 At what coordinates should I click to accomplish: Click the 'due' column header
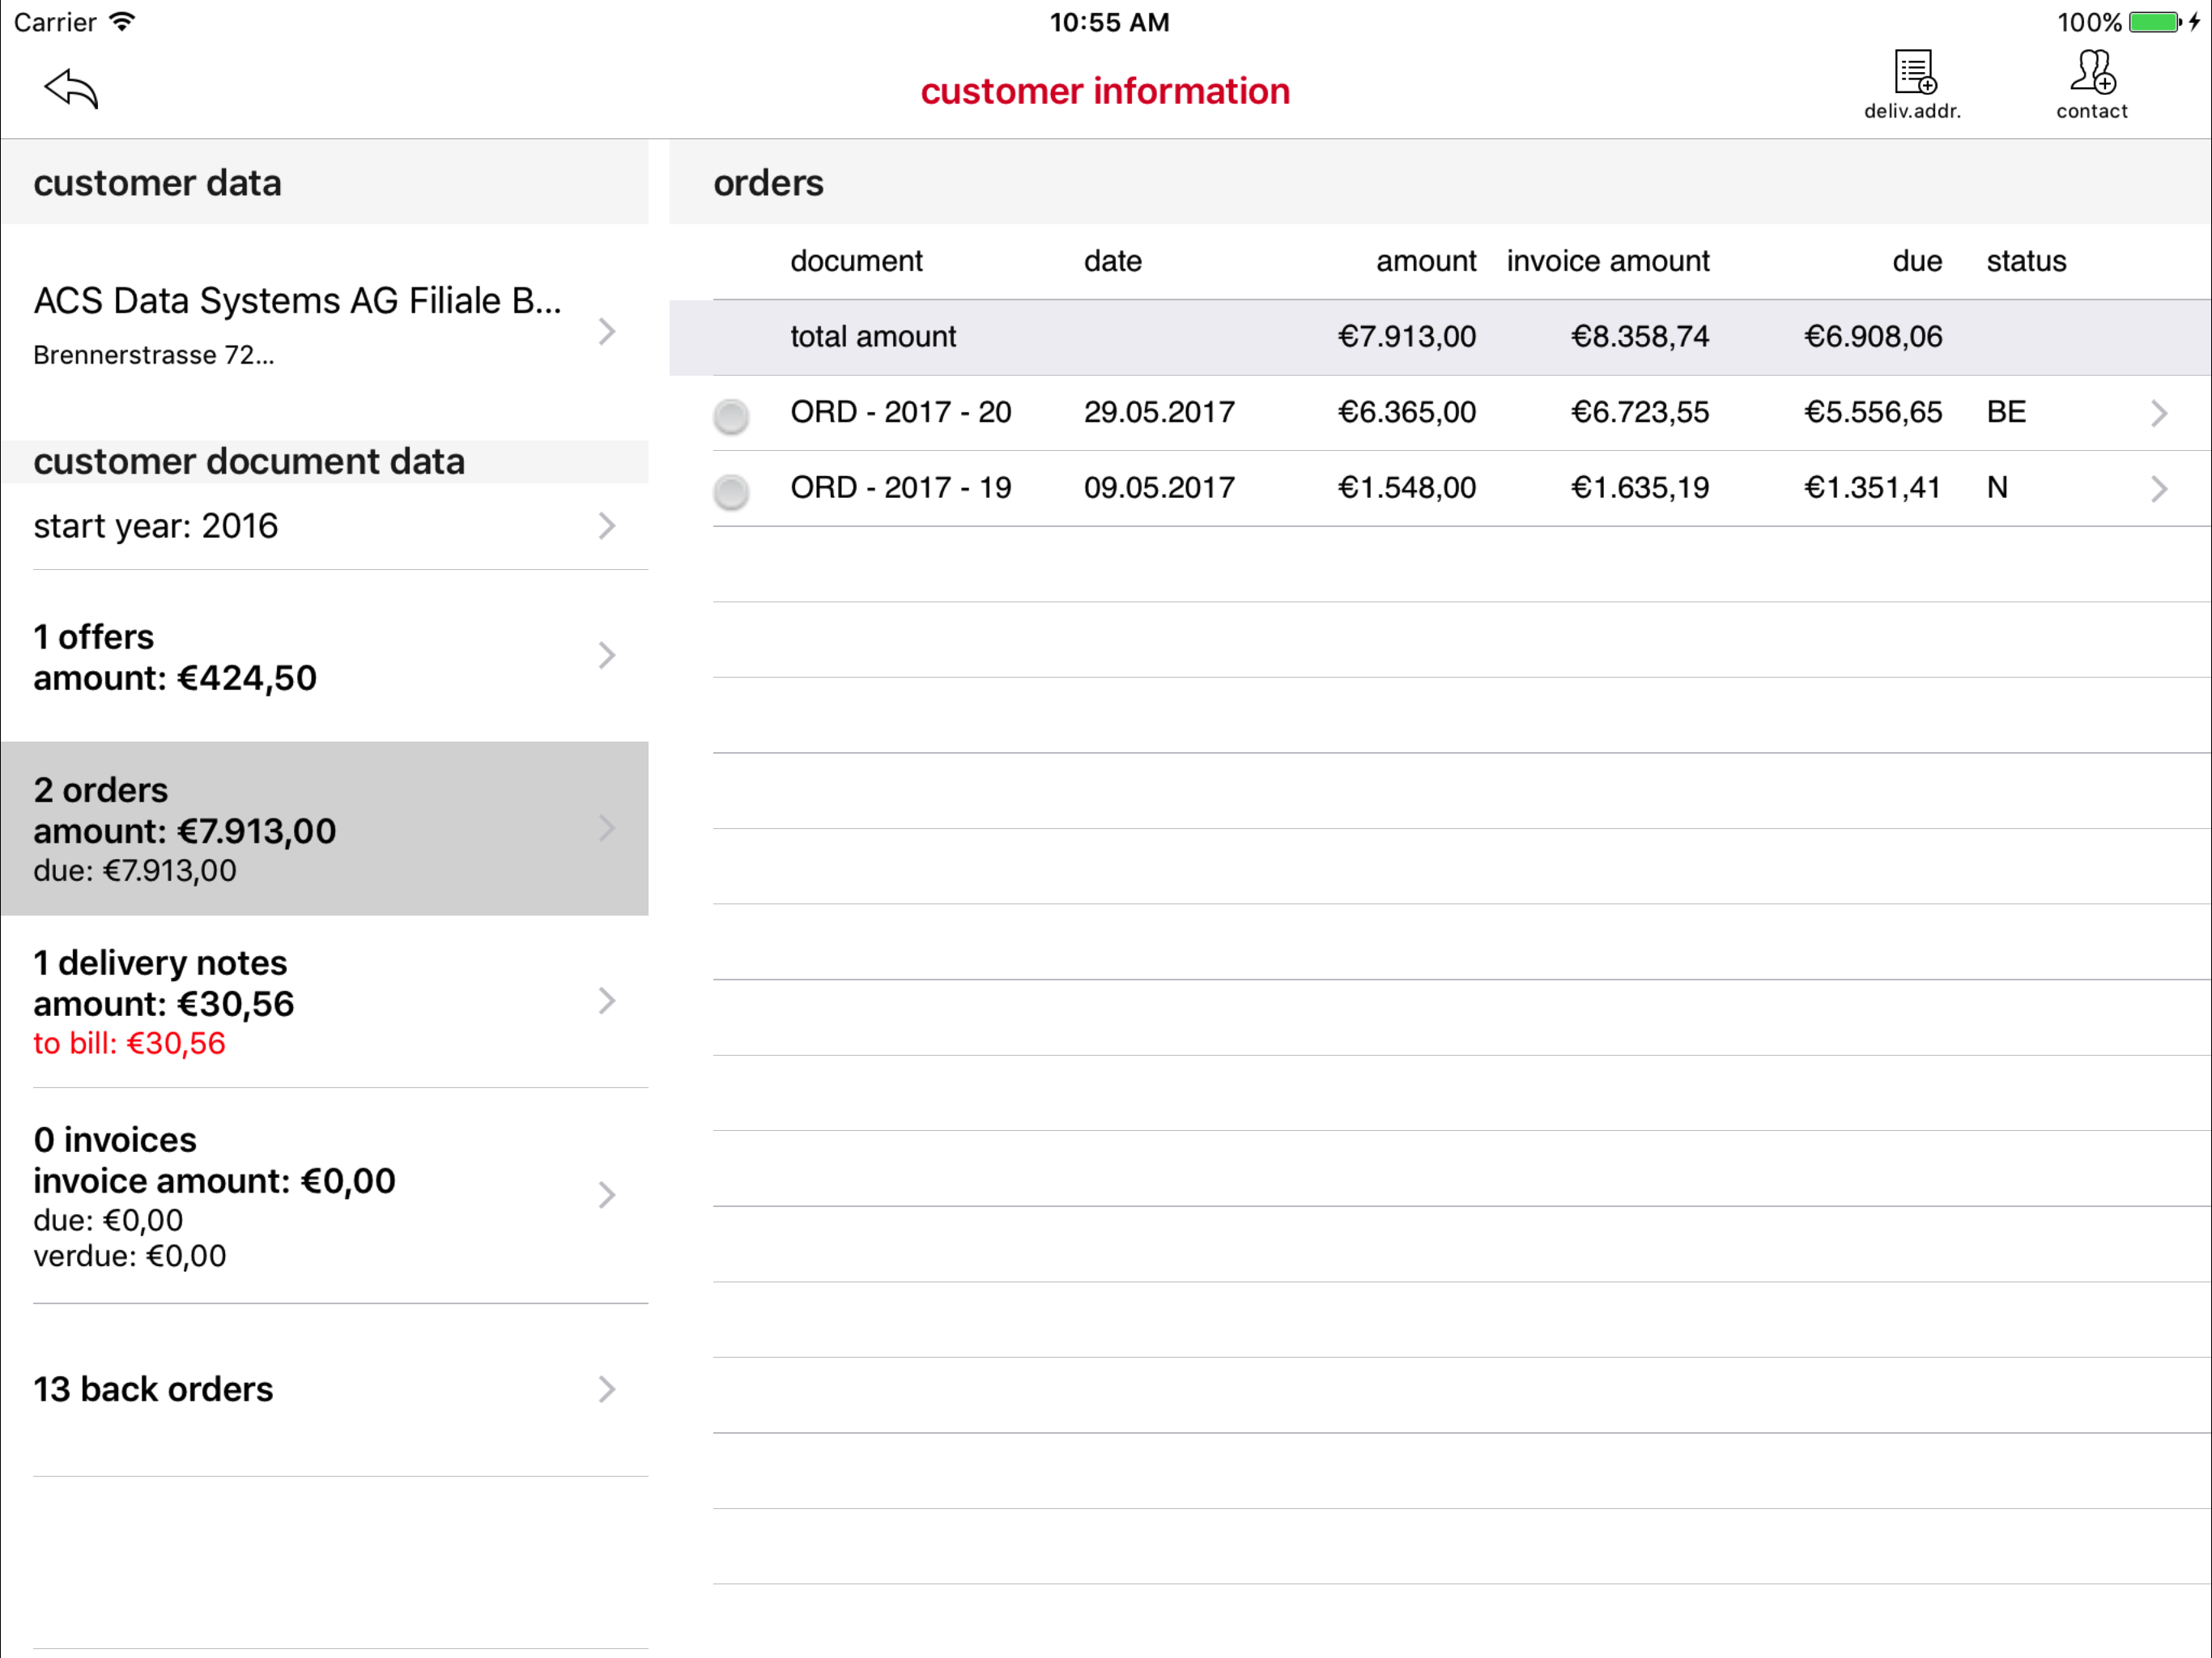tap(1917, 261)
